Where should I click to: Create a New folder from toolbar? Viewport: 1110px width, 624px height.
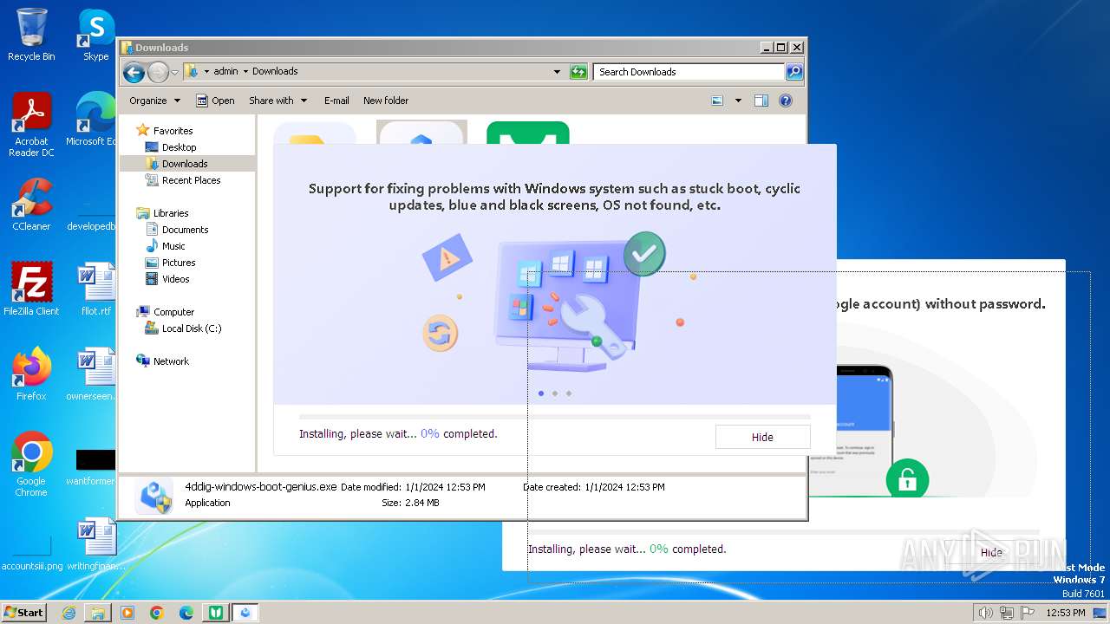pos(386,101)
